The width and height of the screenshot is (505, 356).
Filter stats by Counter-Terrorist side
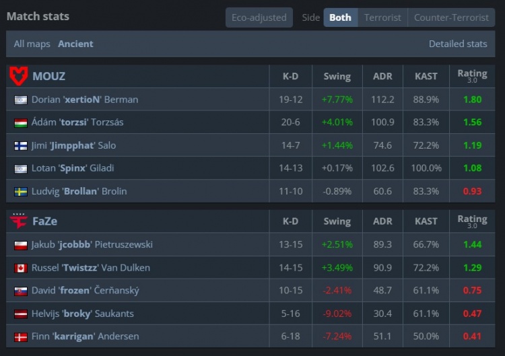point(451,17)
